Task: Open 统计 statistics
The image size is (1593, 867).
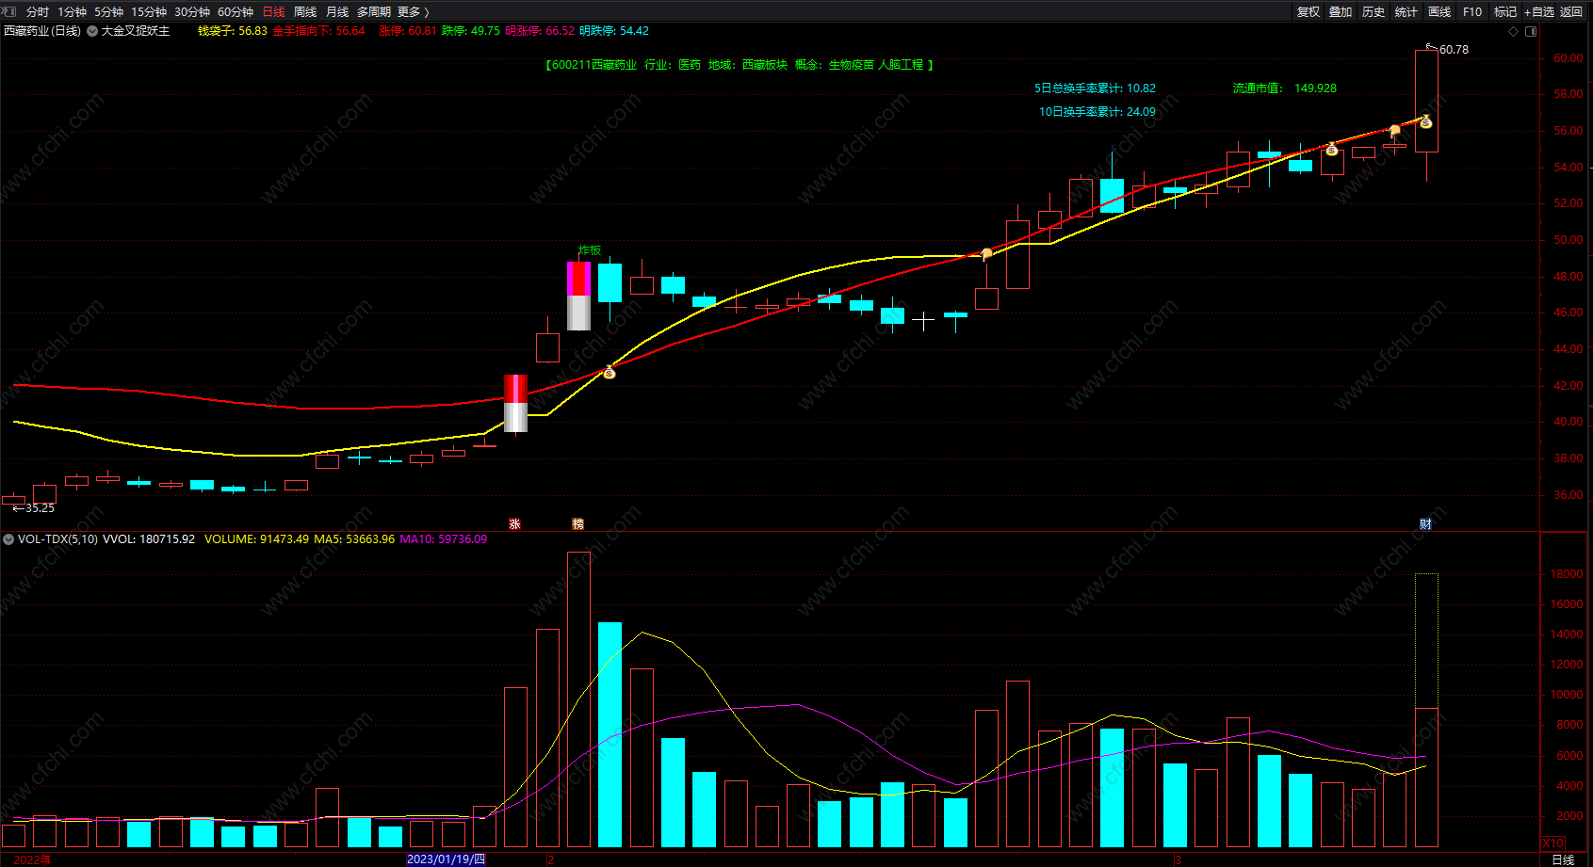Action: click(x=1406, y=12)
